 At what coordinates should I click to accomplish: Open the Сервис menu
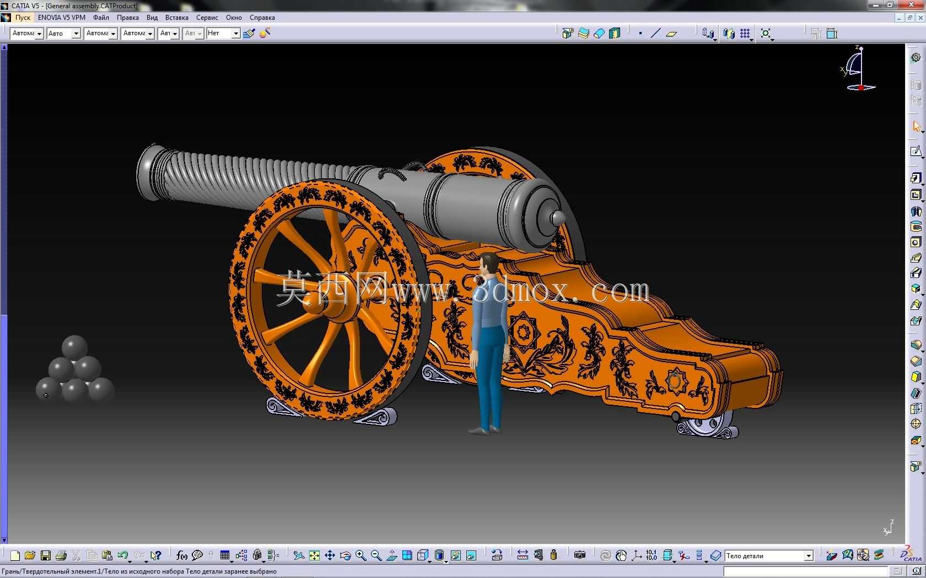207,18
